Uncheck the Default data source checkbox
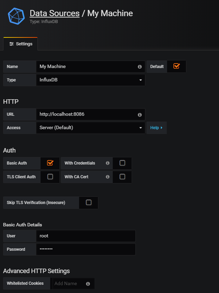This screenshot has height=293, width=219. click(176, 66)
